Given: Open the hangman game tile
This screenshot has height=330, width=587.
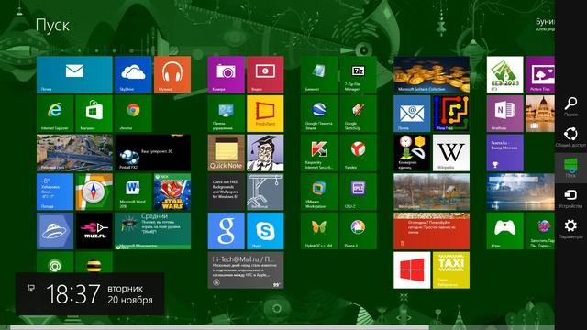Looking at the screenshot, I should coord(265,192).
